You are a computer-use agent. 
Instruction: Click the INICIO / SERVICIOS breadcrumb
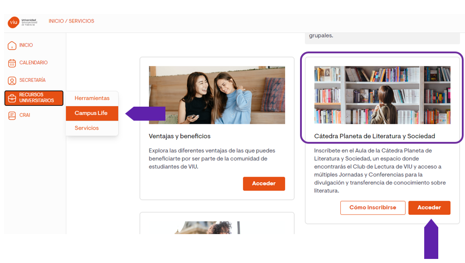pyautogui.click(x=72, y=21)
